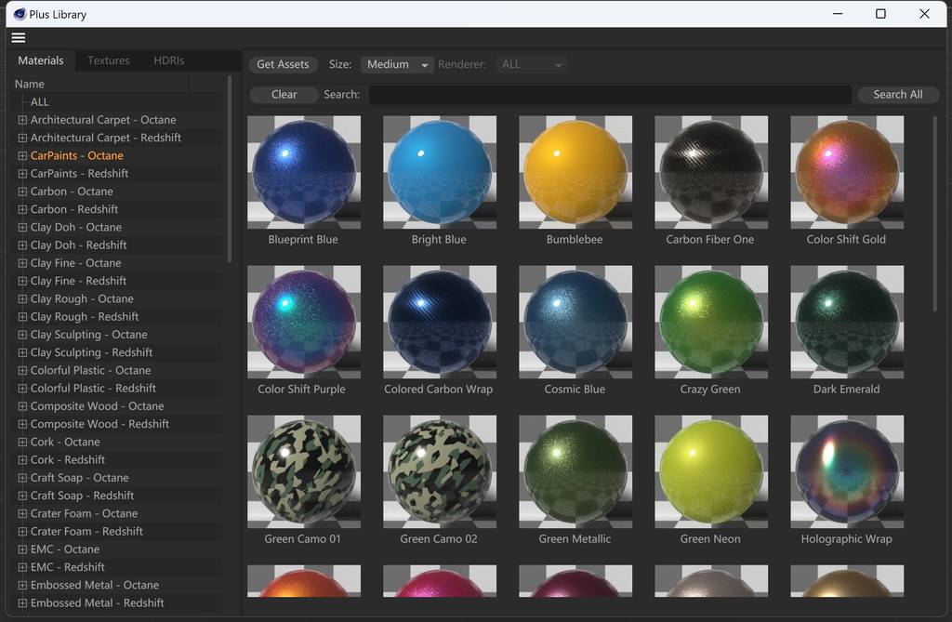Select the Blueprint Blue material thumbnail
The height and width of the screenshot is (622, 952).
point(303,172)
